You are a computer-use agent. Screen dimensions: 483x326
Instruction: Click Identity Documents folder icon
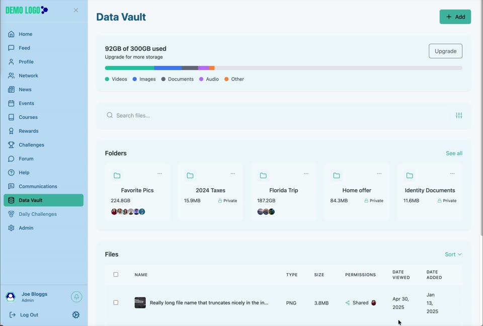click(x=410, y=176)
